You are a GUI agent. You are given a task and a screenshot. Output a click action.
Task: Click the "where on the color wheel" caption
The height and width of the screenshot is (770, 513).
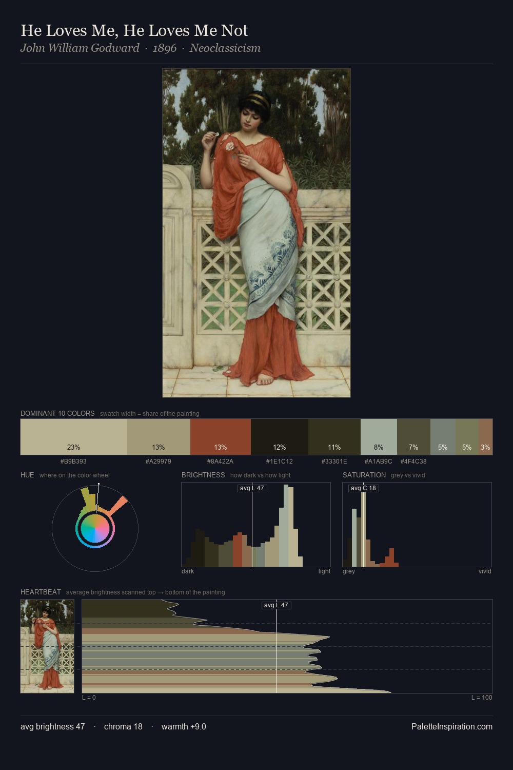[74, 475]
